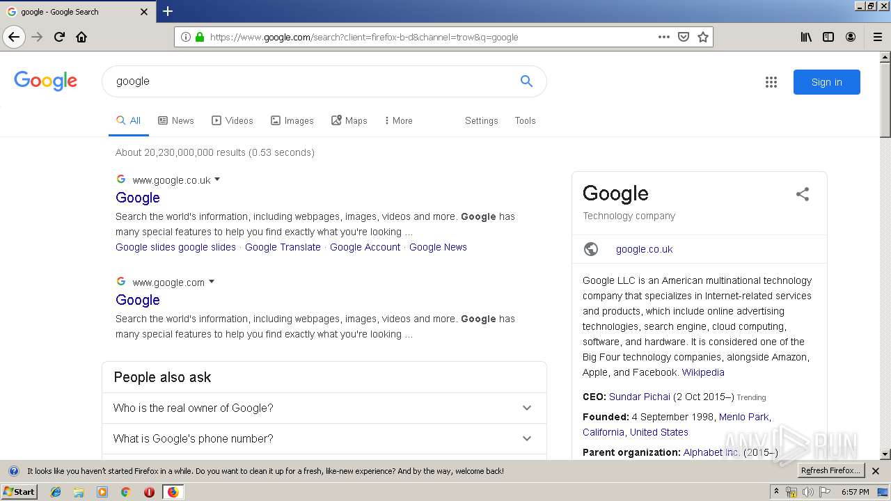Open the www.google.com Google result title

click(x=138, y=300)
